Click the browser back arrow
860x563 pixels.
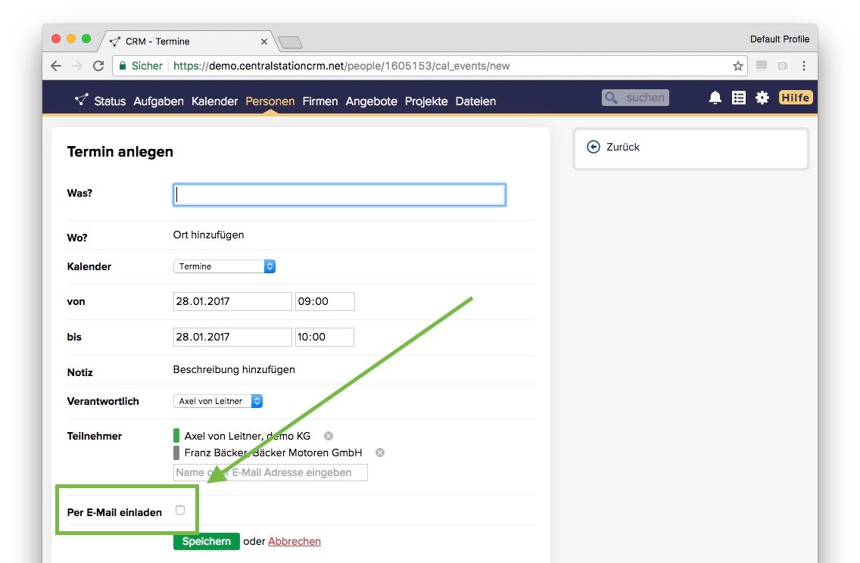[x=56, y=66]
